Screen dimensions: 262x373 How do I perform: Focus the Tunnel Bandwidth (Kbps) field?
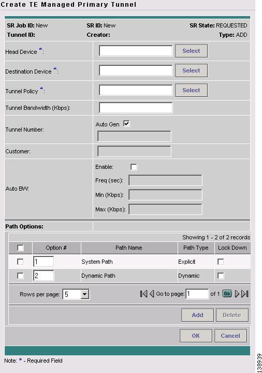[x=136, y=108]
